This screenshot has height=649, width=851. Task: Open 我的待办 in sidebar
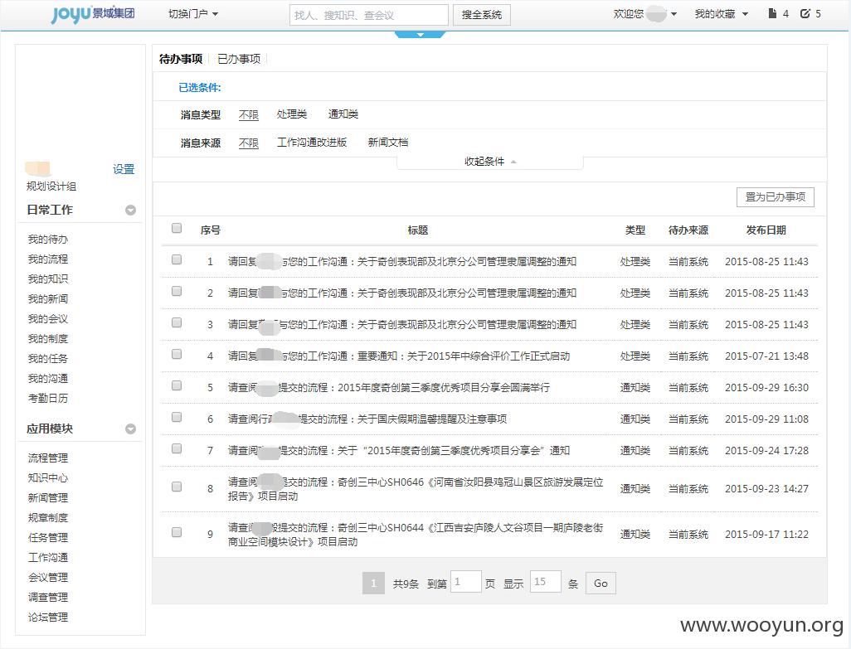click(48, 239)
